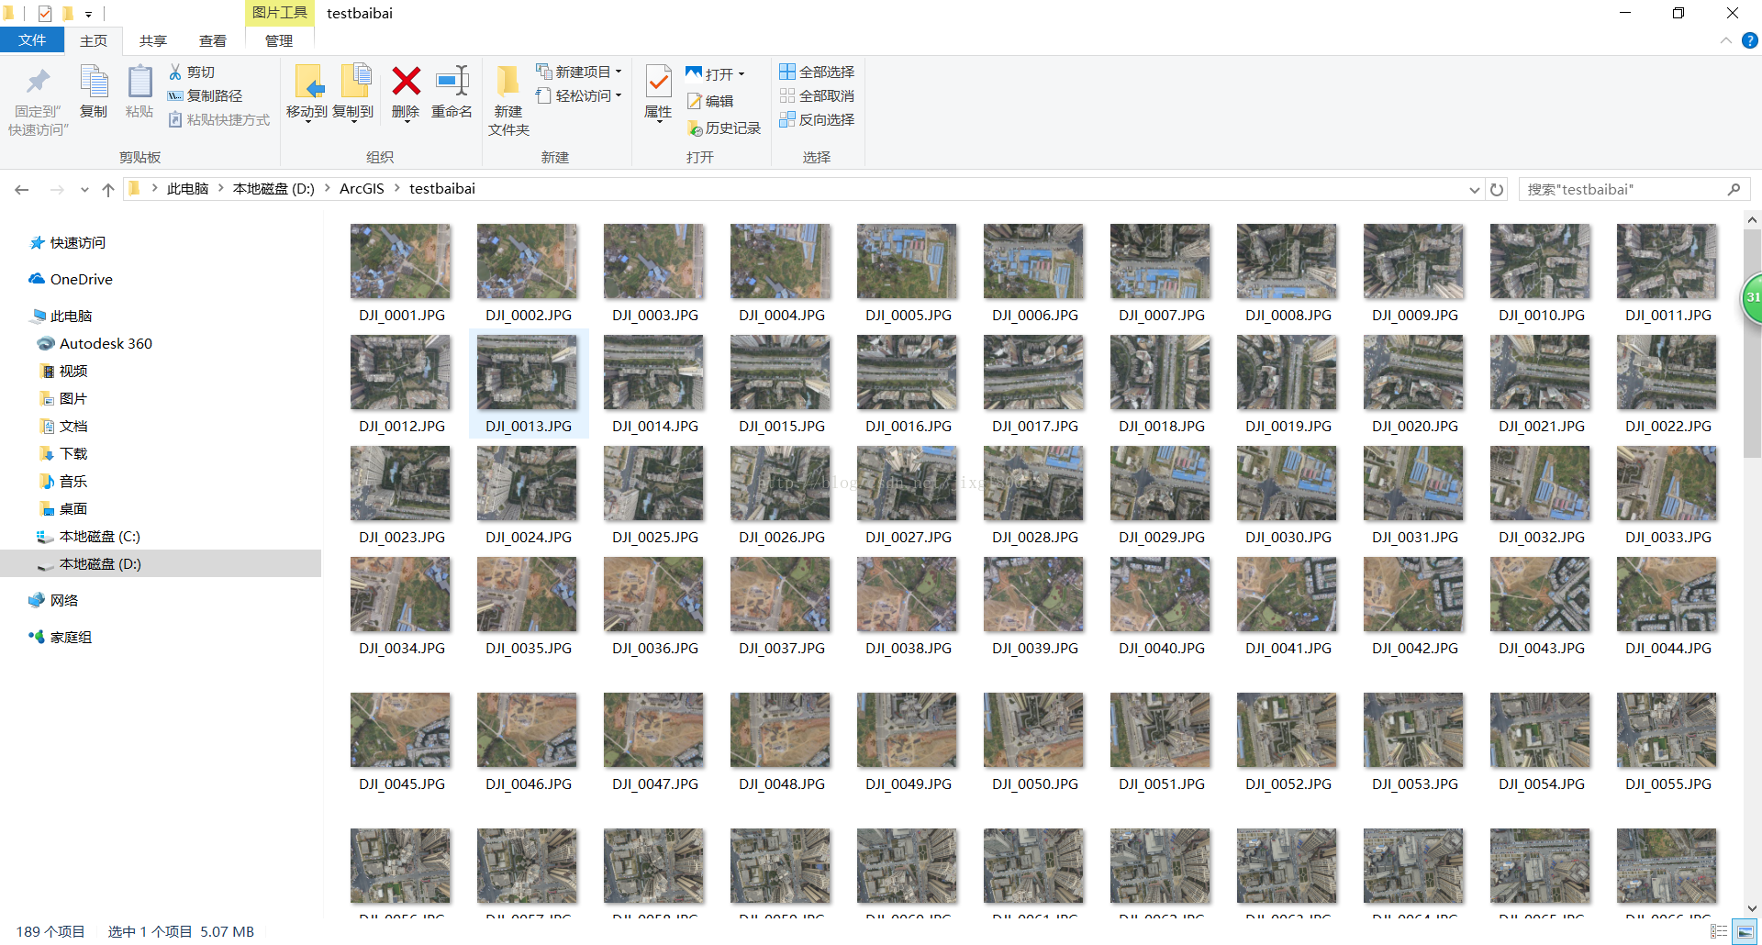Viewport: 1762px width, 945px height.
Task: Open the 图片工具 contextual tab
Action: point(280,13)
